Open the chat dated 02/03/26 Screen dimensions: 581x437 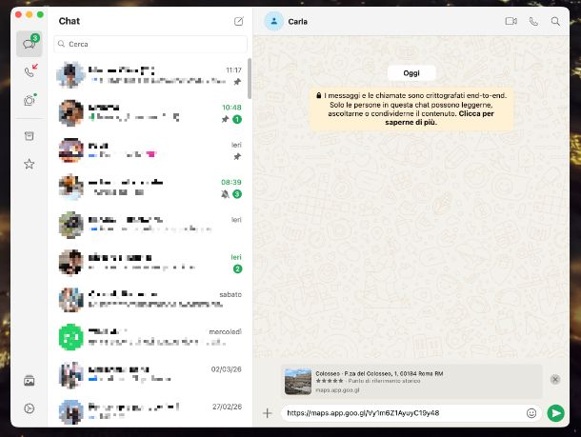[150, 374]
